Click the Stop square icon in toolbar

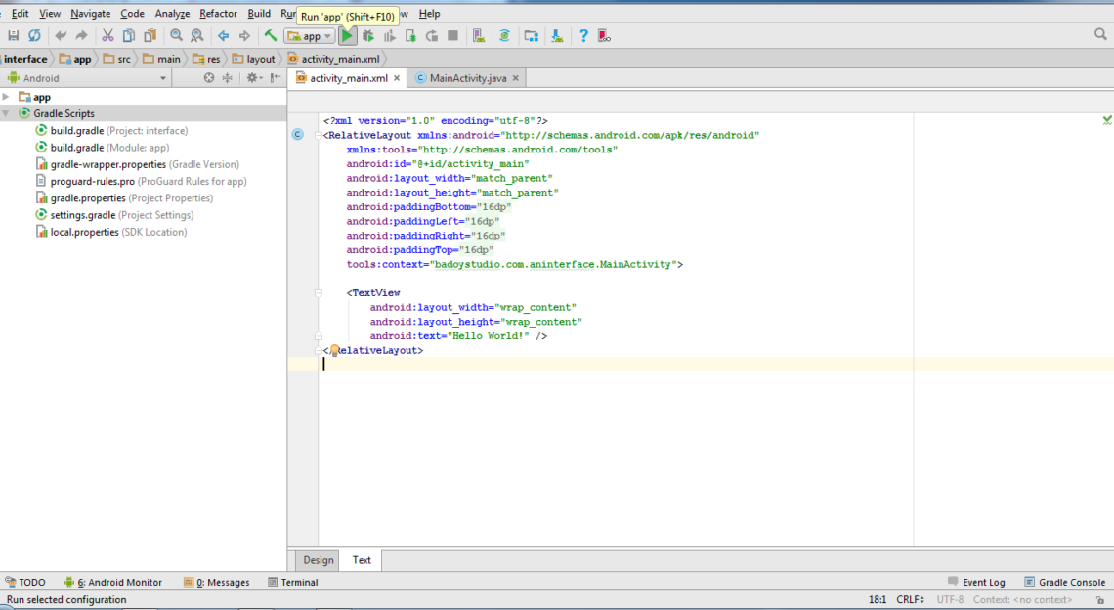pos(452,36)
